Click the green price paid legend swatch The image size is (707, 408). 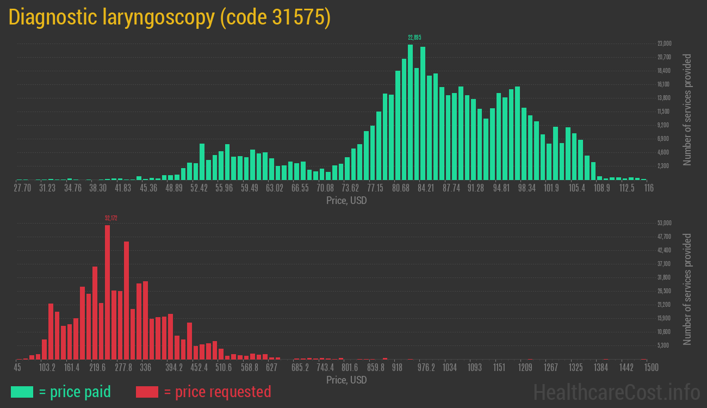click(x=22, y=392)
